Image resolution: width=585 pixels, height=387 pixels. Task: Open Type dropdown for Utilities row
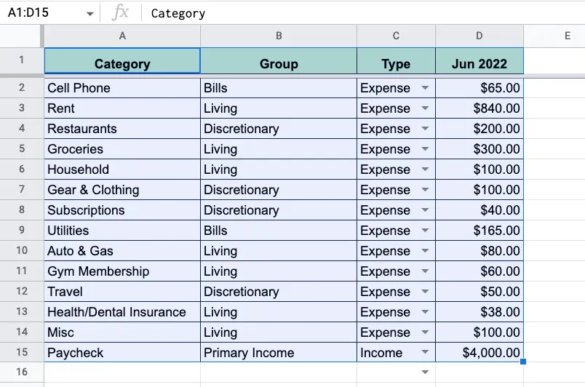point(425,231)
